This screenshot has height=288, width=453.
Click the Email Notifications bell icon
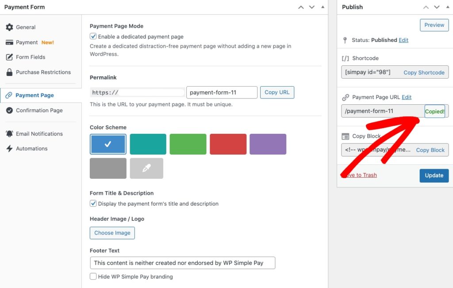(9, 134)
